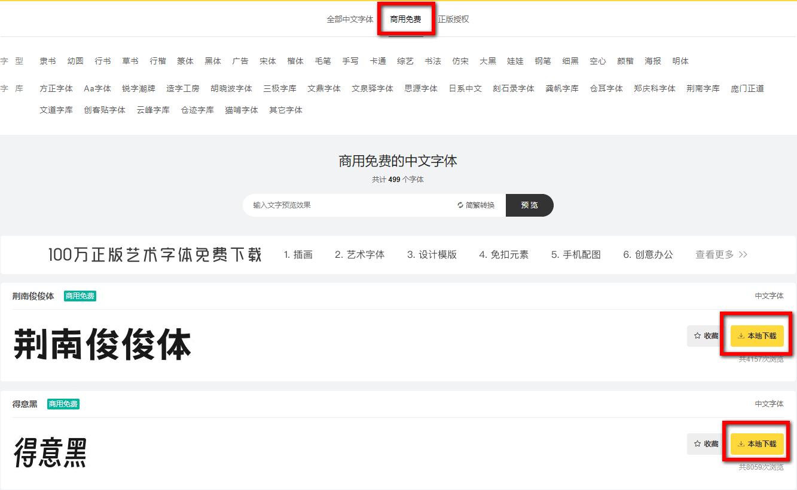Select the 手写 font category
797x490 pixels.
click(x=350, y=60)
